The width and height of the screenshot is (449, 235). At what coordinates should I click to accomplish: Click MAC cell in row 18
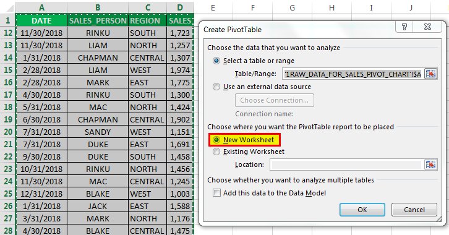pos(98,107)
